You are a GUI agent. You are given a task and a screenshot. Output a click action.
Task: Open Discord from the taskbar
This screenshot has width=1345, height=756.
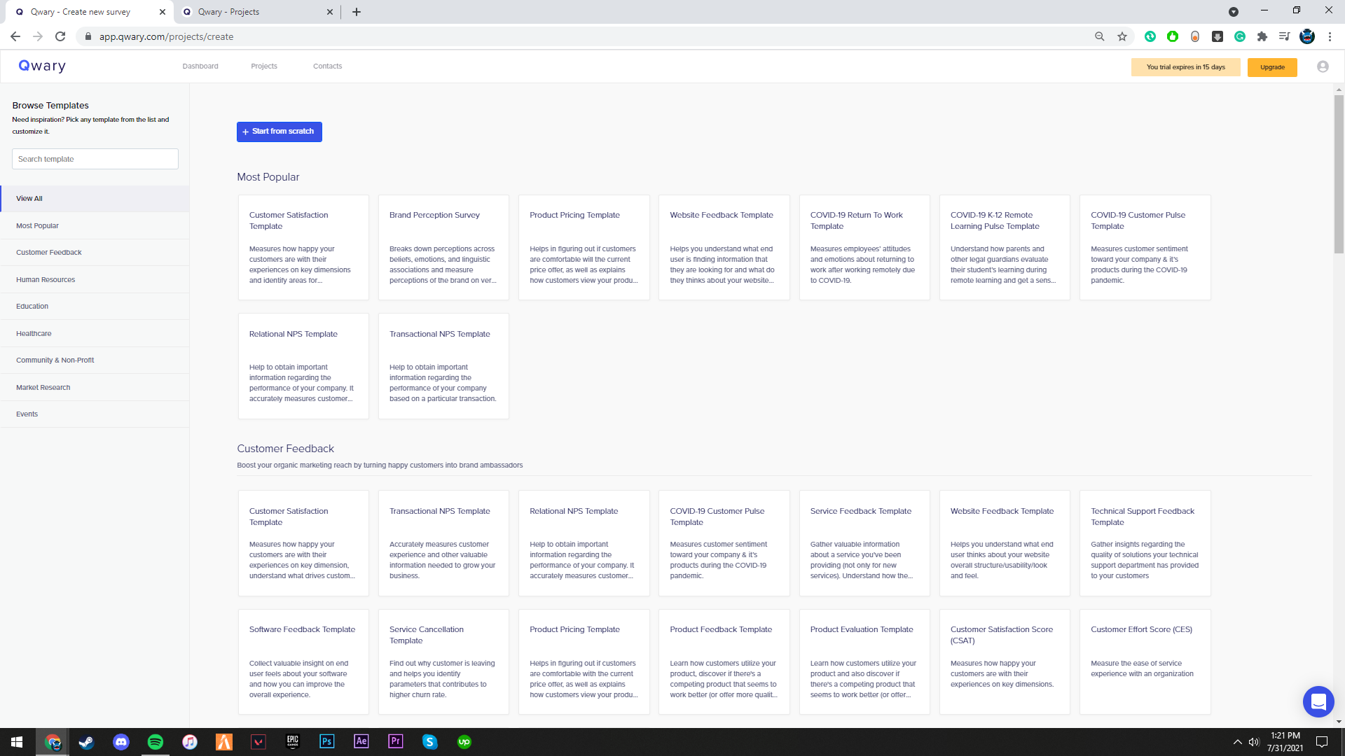[x=121, y=742]
